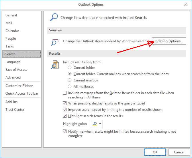Screen dimensions: 192x158
Task: Open Indexing Options button
Action: 169,41
